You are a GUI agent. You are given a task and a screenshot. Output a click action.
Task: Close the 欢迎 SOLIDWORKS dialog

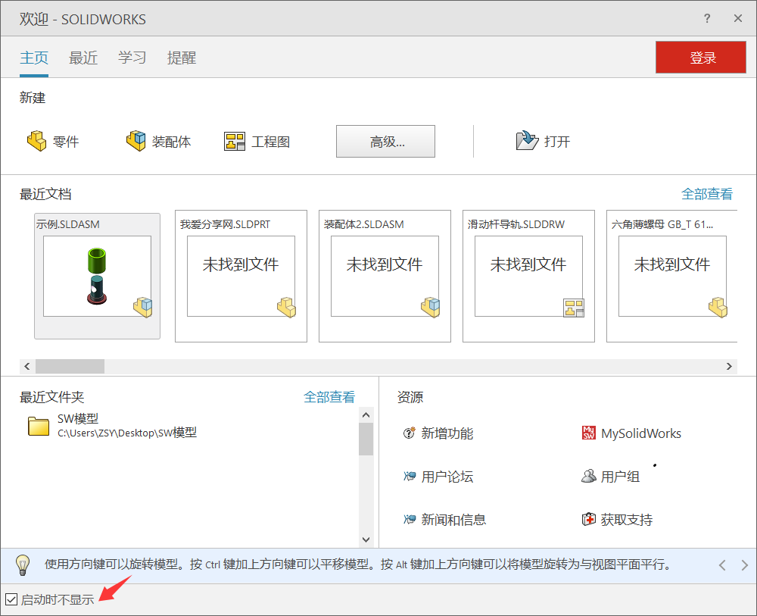(737, 18)
